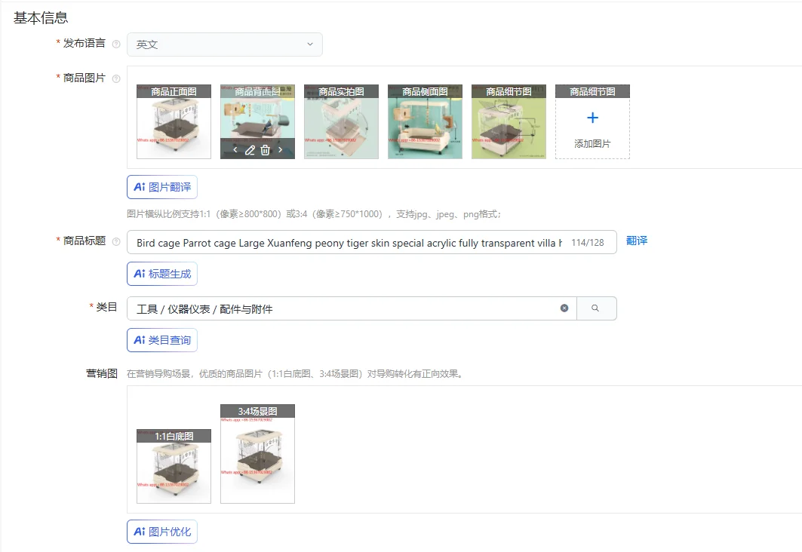
Task: Click plus icon to add 商品细节图
Action: click(592, 118)
